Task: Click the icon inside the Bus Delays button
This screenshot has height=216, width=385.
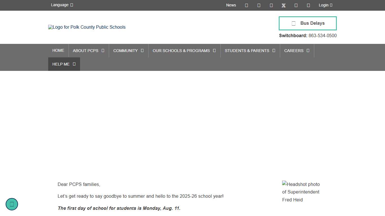Action: click(293, 23)
